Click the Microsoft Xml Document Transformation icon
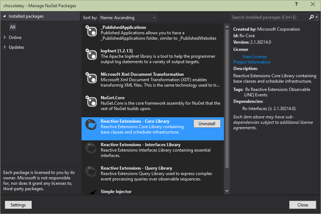Screen dimensions: 321x214 pyautogui.click(x=91, y=78)
